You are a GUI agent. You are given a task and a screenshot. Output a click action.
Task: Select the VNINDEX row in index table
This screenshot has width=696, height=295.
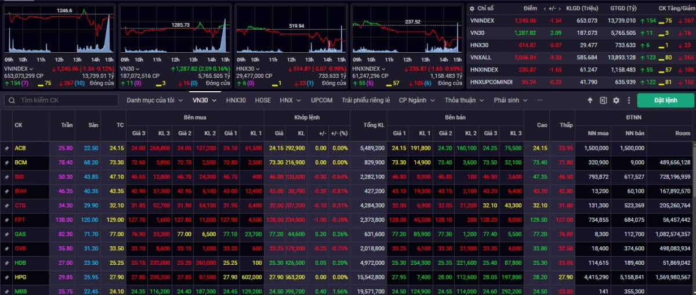coord(581,20)
